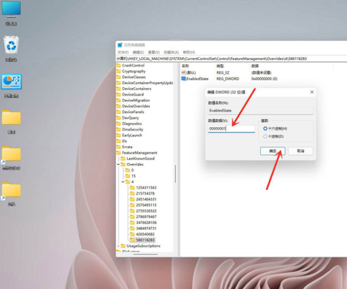The width and height of the screenshot is (347, 289).
Task: Click the EnabledState DWORD value icon
Action: point(183,78)
